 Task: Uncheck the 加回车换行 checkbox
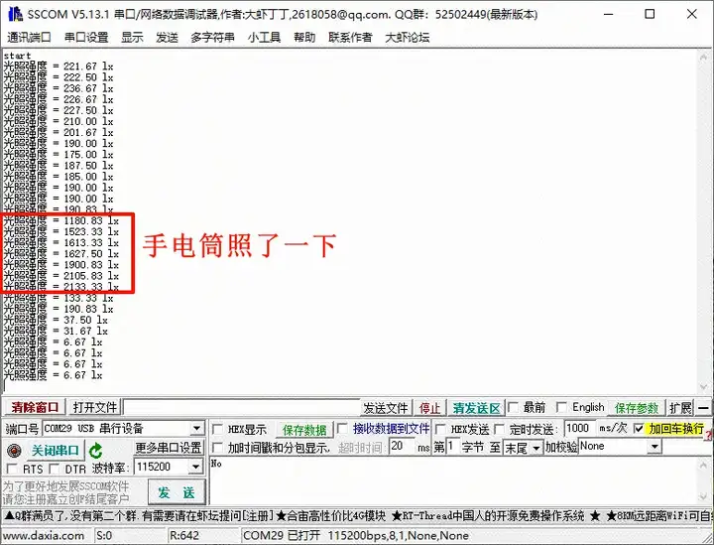[x=639, y=428]
